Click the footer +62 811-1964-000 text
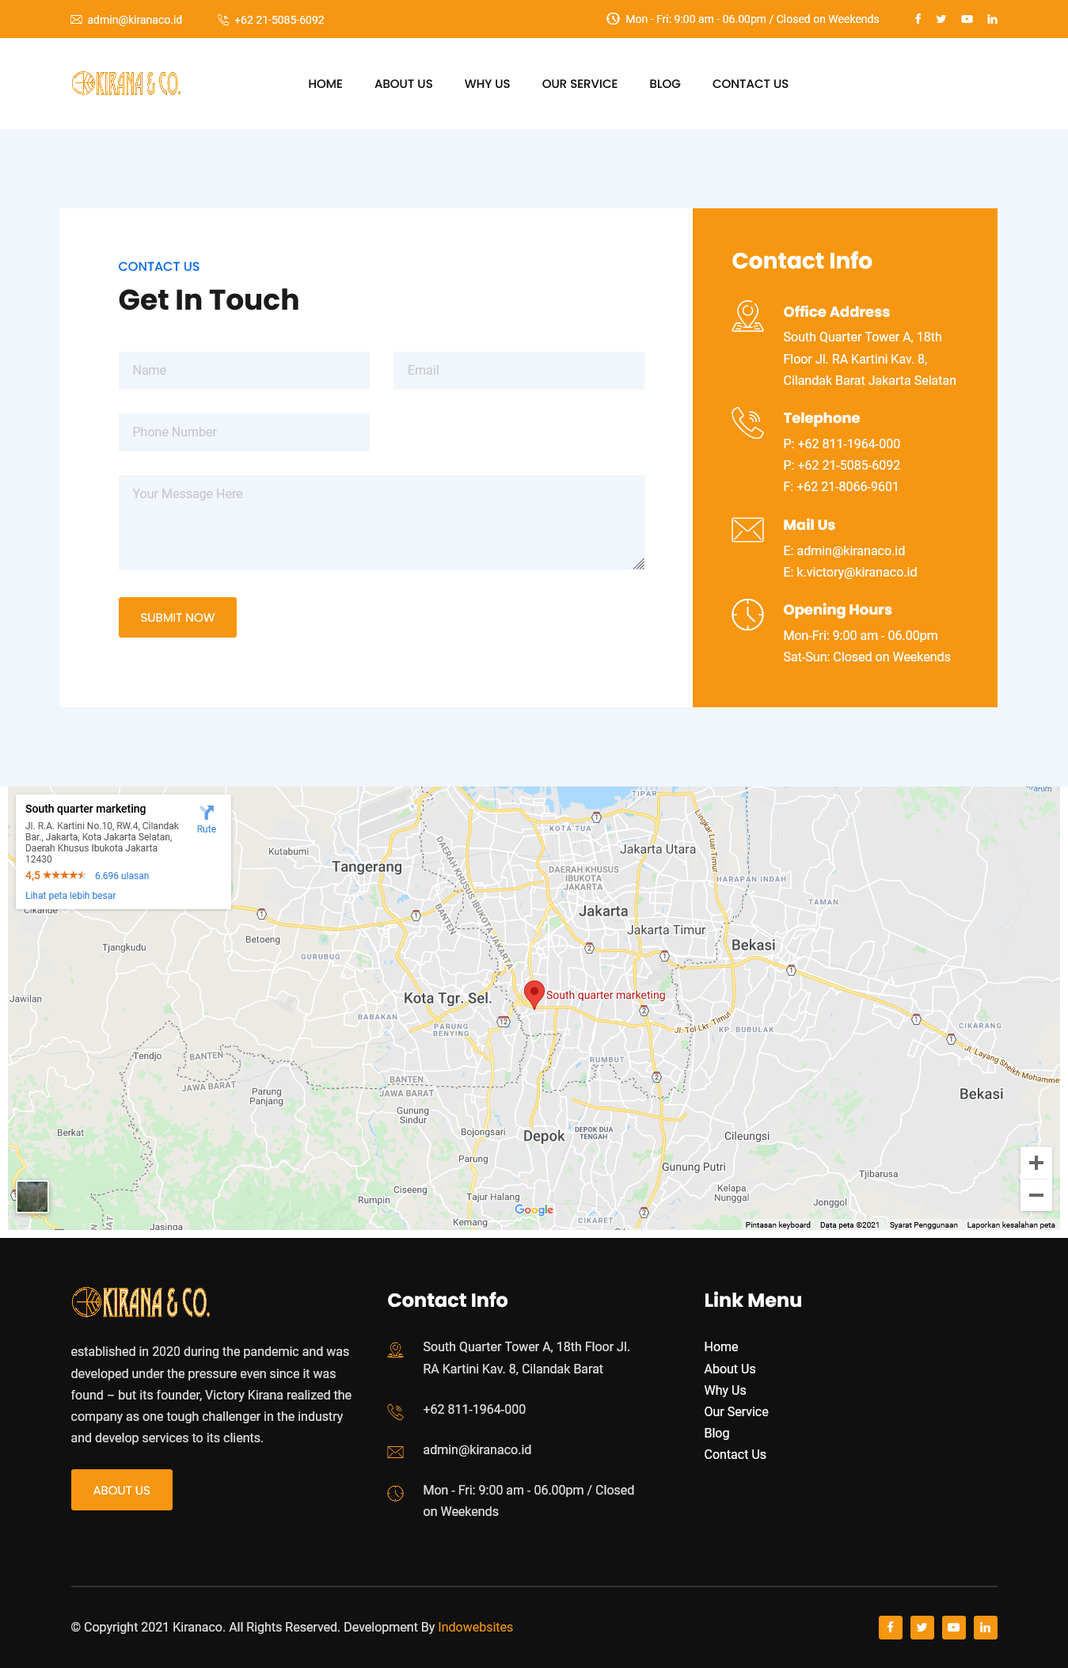 pyautogui.click(x=474, y=1409)
